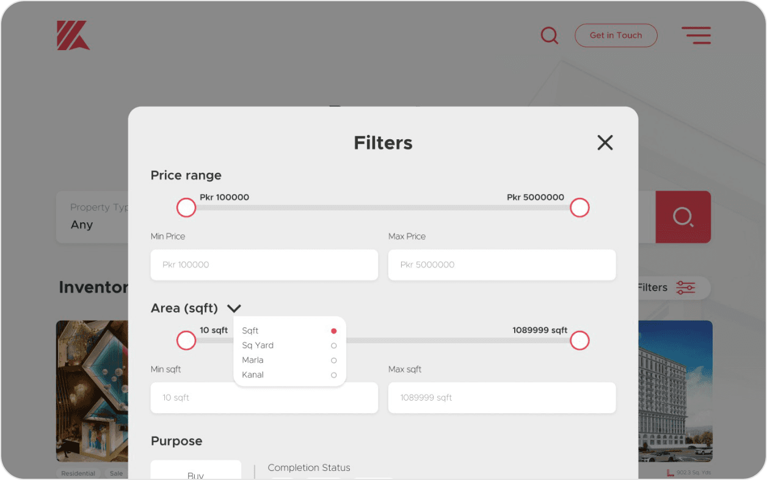Click the minimum price slider handle
The image size is (767, 480).
[186, 208]
